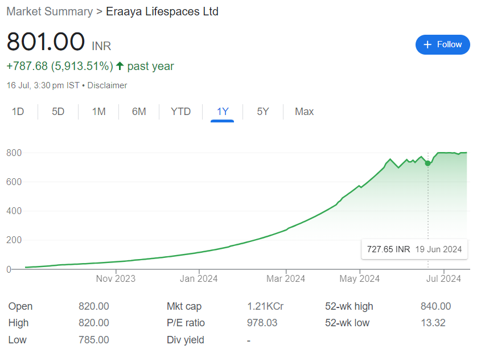The height and width of the screenshot is (357, 485).
Task: Click the 16 Jul, 3:30 pm IST timestamp
Action: [43, 85]
